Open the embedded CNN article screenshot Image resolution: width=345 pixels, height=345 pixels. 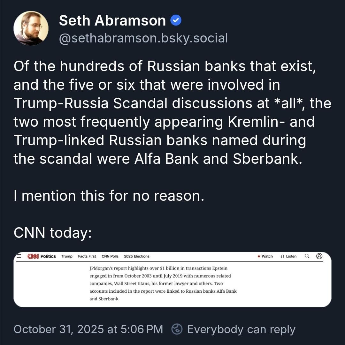172,282
